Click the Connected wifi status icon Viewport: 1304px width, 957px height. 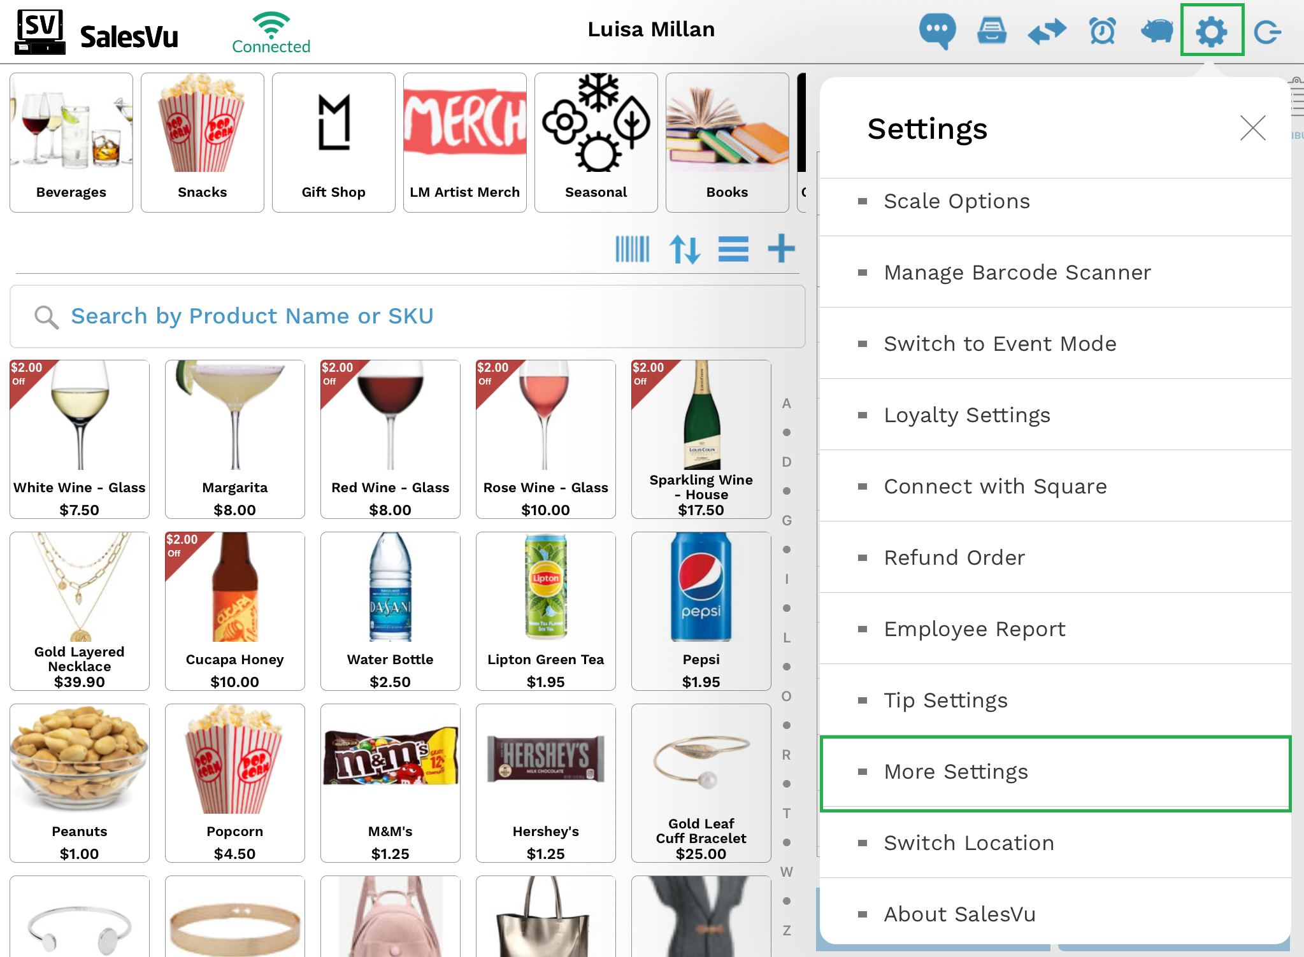tap(271, 32)
